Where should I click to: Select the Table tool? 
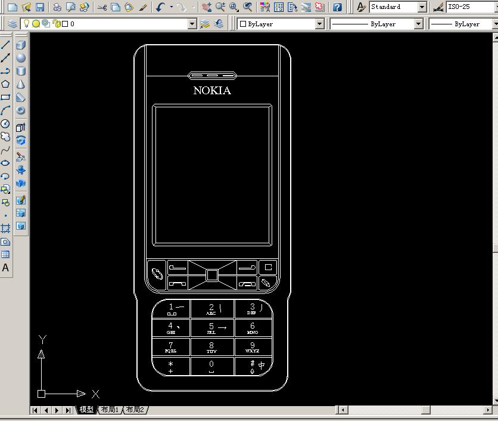tap(5, 255)
